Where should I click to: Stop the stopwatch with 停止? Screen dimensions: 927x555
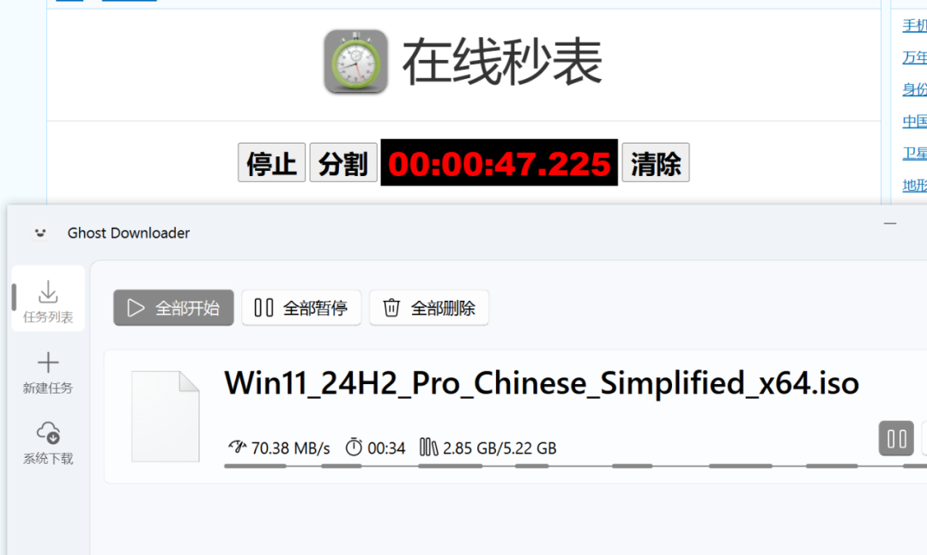[x=271, y=162]
